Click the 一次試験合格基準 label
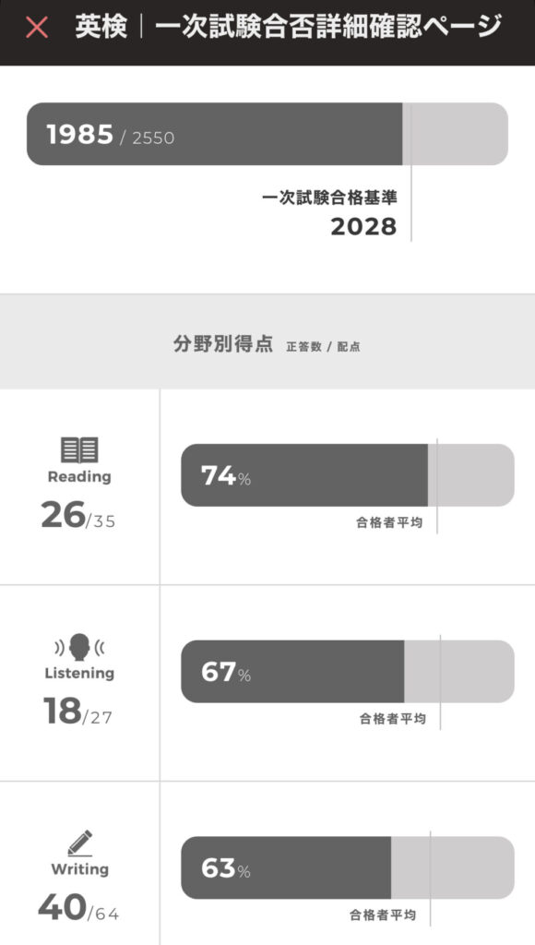 click(x=329, y=197)
